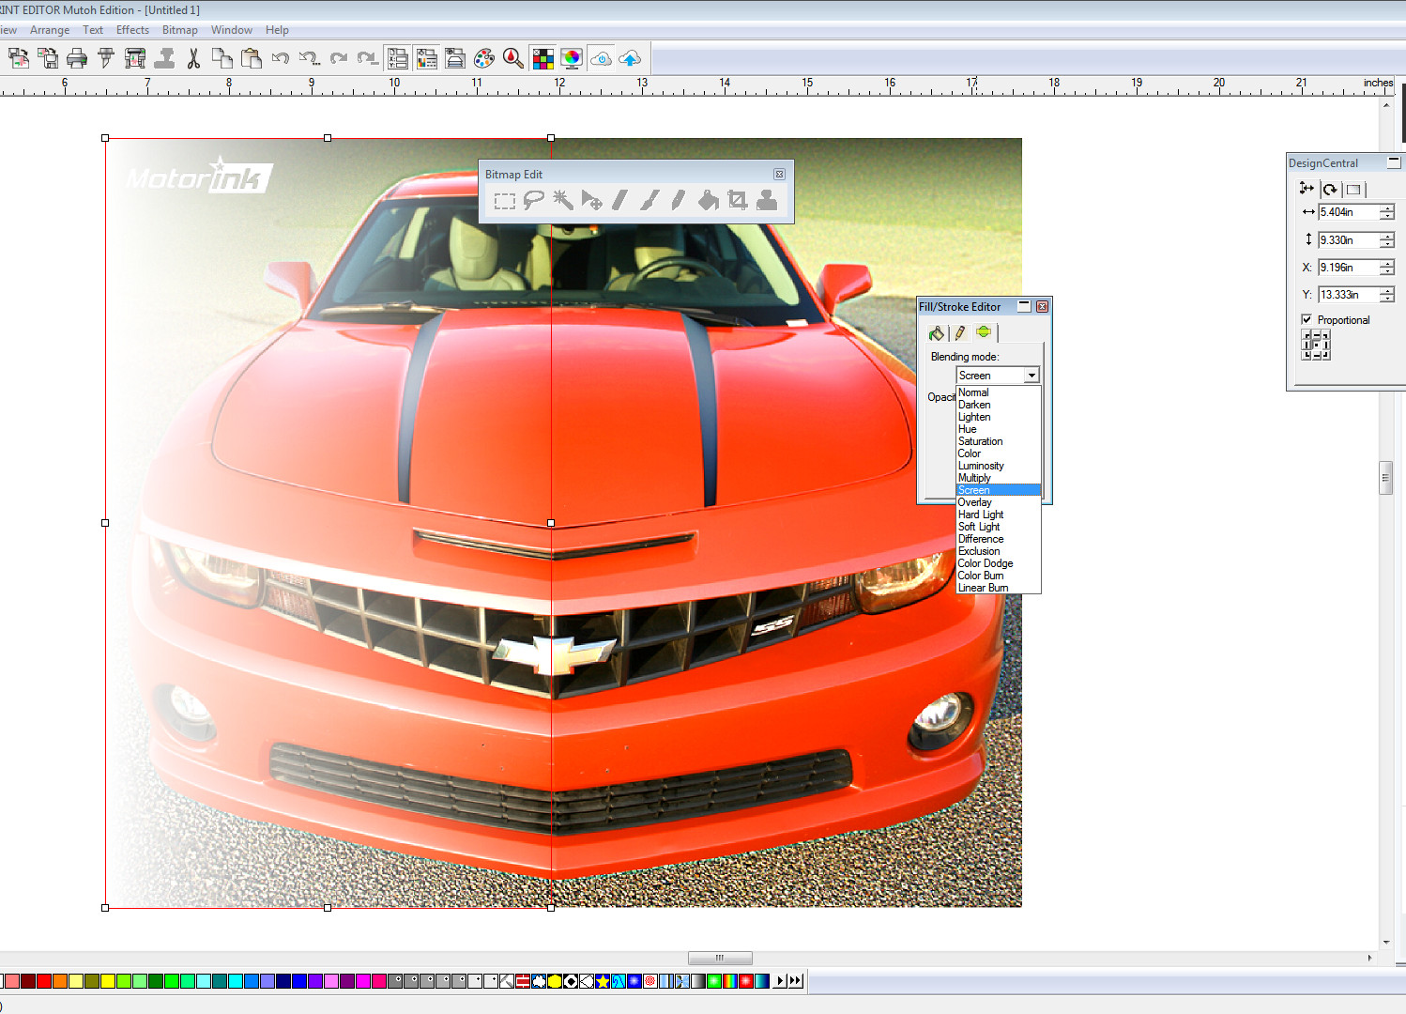Open the Bitmap menu
This screenshot has height=1014, width=1406.
[x=179, y=30]
